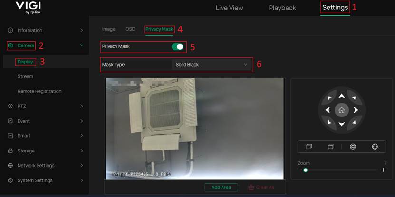
Task: Pan camera down with the down arrow
Action: [x=342, y=124]
